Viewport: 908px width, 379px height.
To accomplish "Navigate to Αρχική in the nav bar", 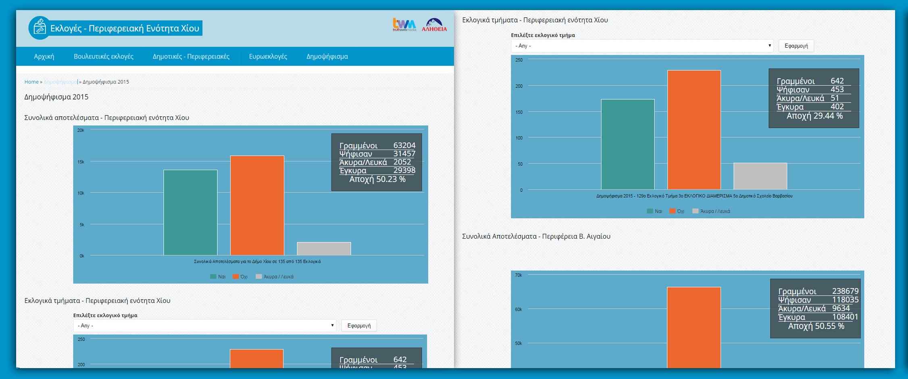I will pyautogui.click(x=44, y=56).
